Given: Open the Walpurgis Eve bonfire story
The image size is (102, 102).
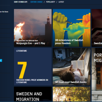Looking at the screenshot, I should coord(33,28).
